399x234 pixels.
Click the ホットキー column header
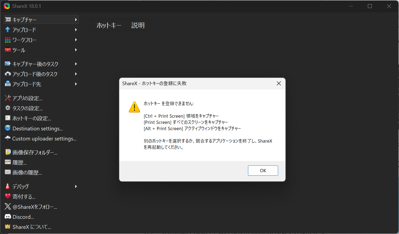pos(109,25)
